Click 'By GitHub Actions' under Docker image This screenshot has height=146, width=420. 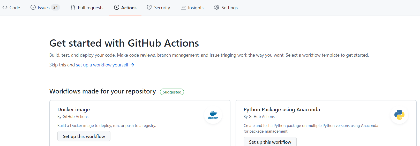pos(73,117)
